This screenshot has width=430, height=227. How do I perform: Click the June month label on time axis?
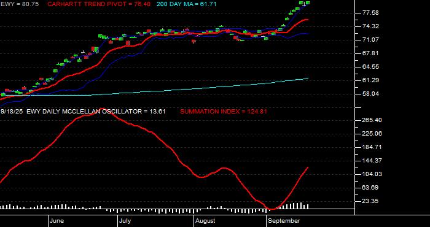point(57,221)
